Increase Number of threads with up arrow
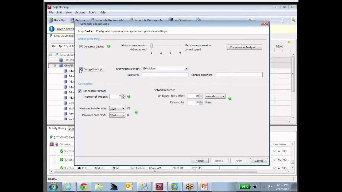The width and height of the screenshot is (342, 192). pos(123,95)
